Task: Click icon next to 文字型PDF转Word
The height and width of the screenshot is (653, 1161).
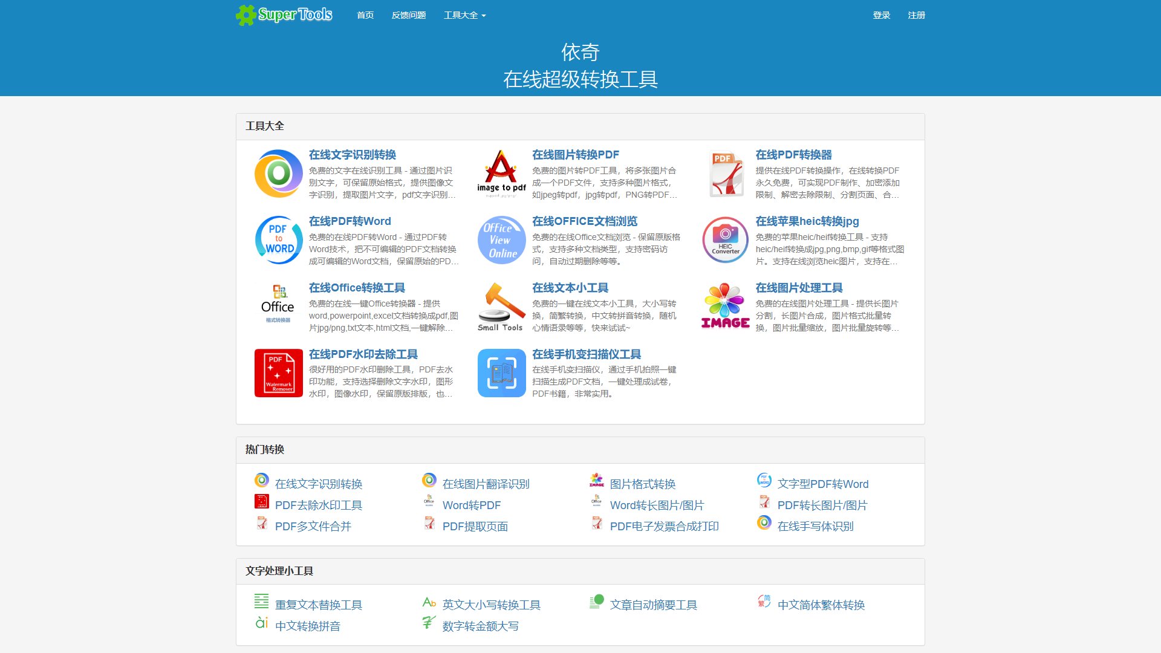Action: [764, 480]
